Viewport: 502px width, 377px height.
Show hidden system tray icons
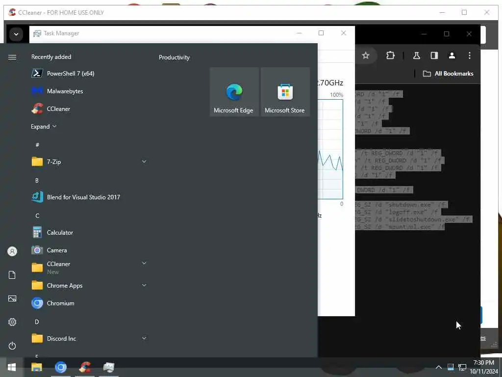point(439,367)
